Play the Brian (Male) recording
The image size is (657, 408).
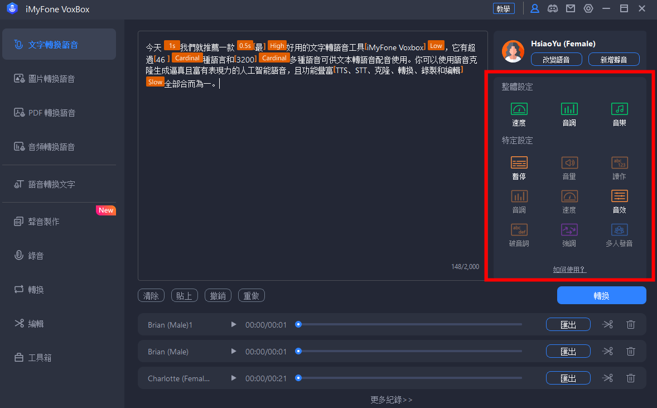coord(233,351)
